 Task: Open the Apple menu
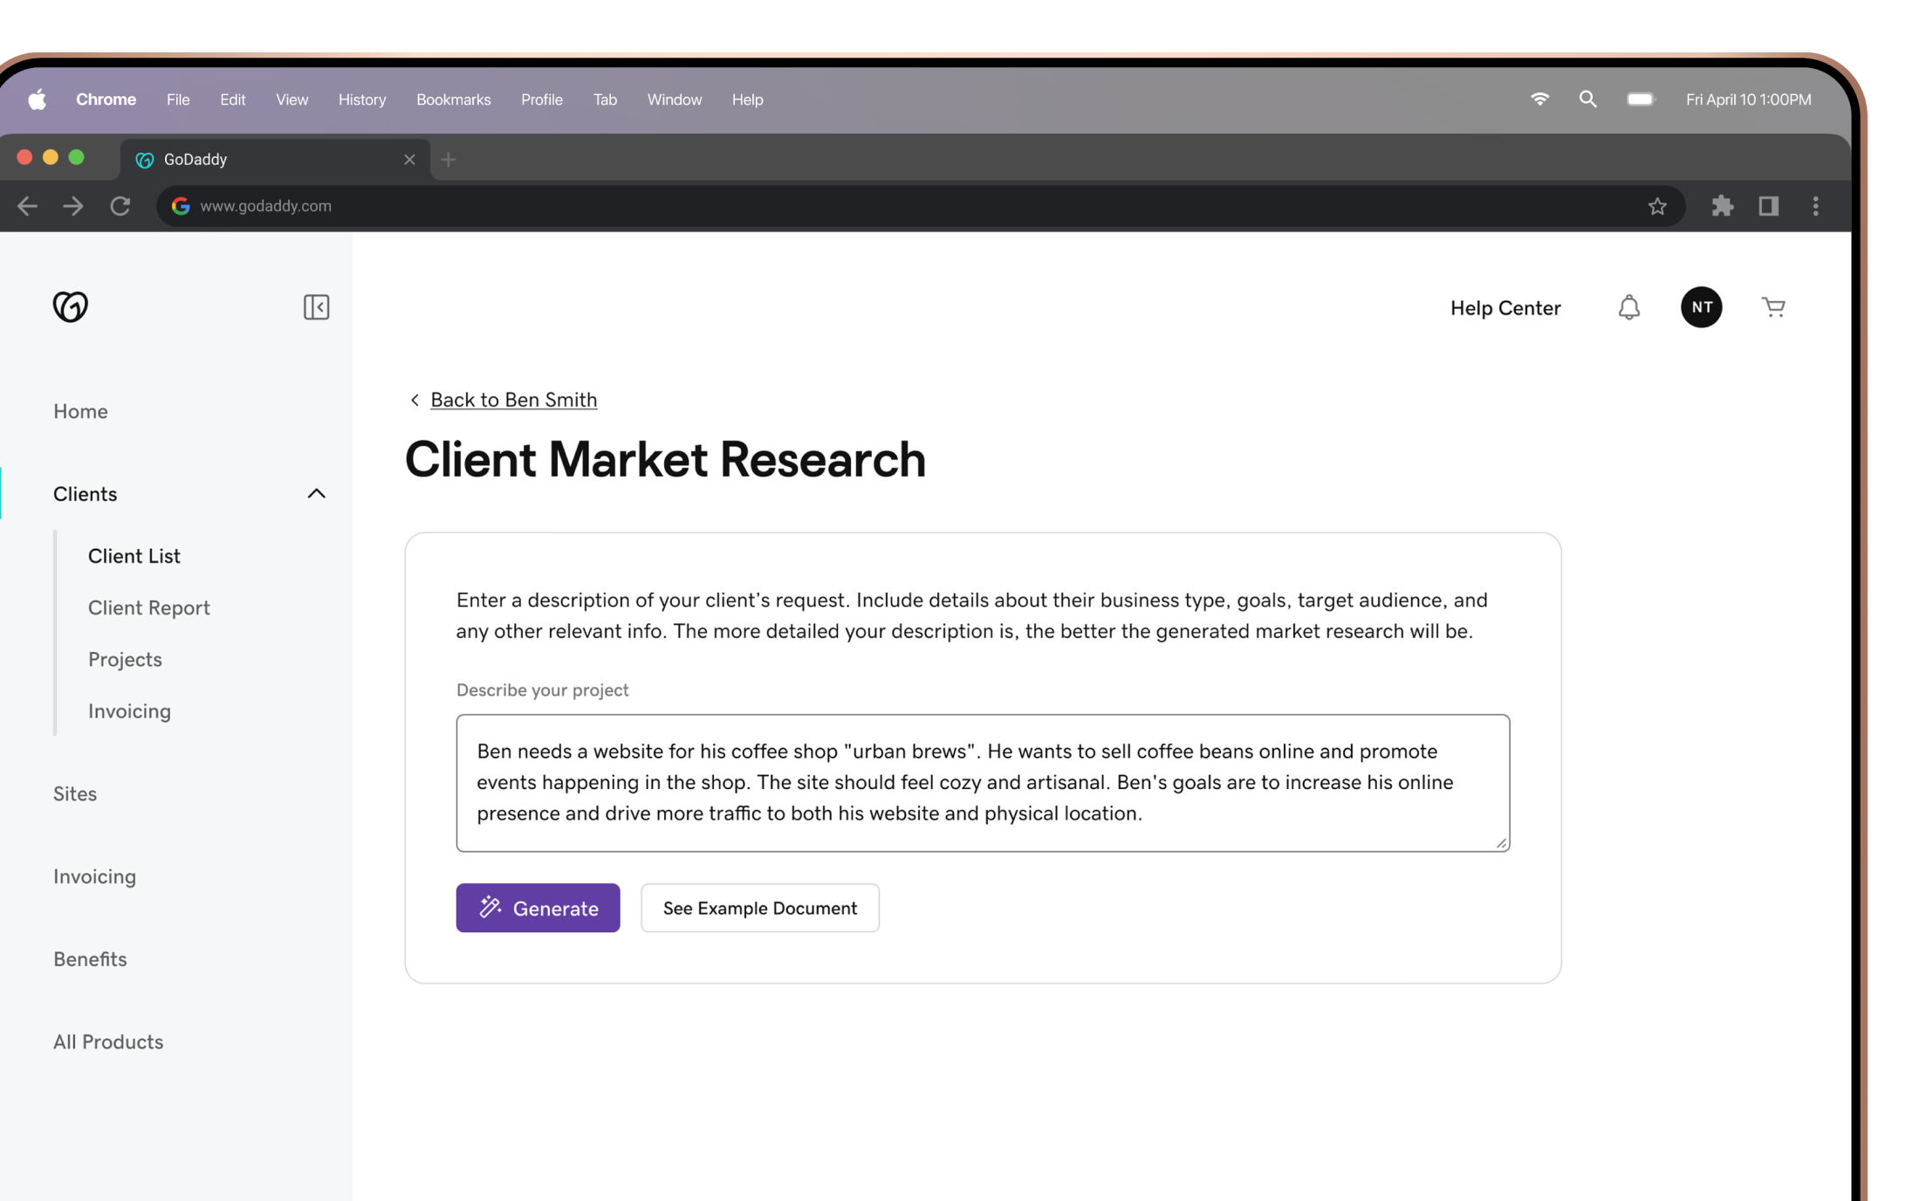pos(38,100)
